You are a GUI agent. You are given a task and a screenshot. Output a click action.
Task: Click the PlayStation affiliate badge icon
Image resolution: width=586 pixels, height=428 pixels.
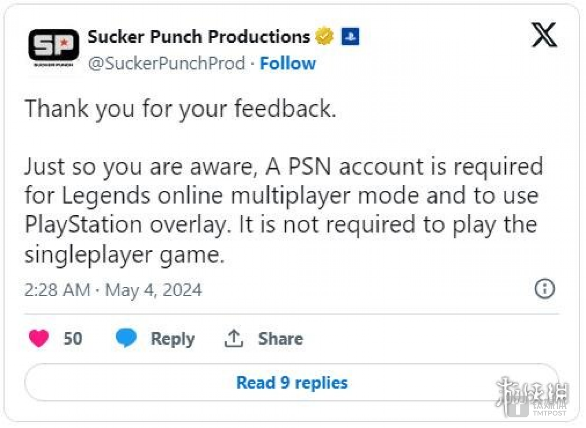coord(350,37)
